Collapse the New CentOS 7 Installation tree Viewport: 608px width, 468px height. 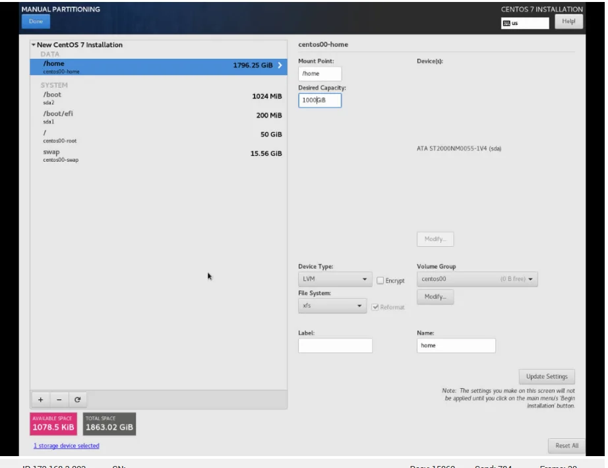(x=34, y=45)
